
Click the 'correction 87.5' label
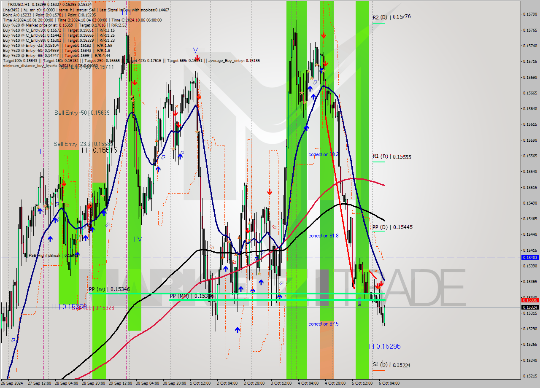(x=323, y=324)
